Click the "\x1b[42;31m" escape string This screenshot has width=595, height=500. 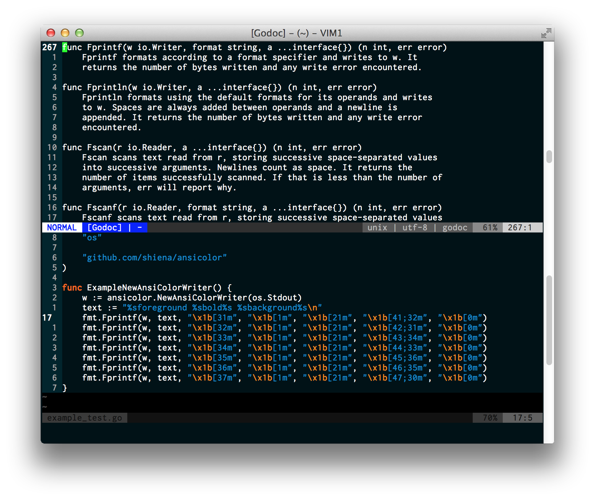click(x=395, y=328)
